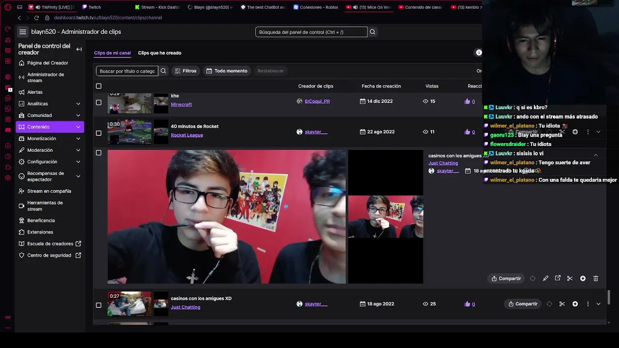Open Beneficencia in the sidebar

click(x=41, y=220)
